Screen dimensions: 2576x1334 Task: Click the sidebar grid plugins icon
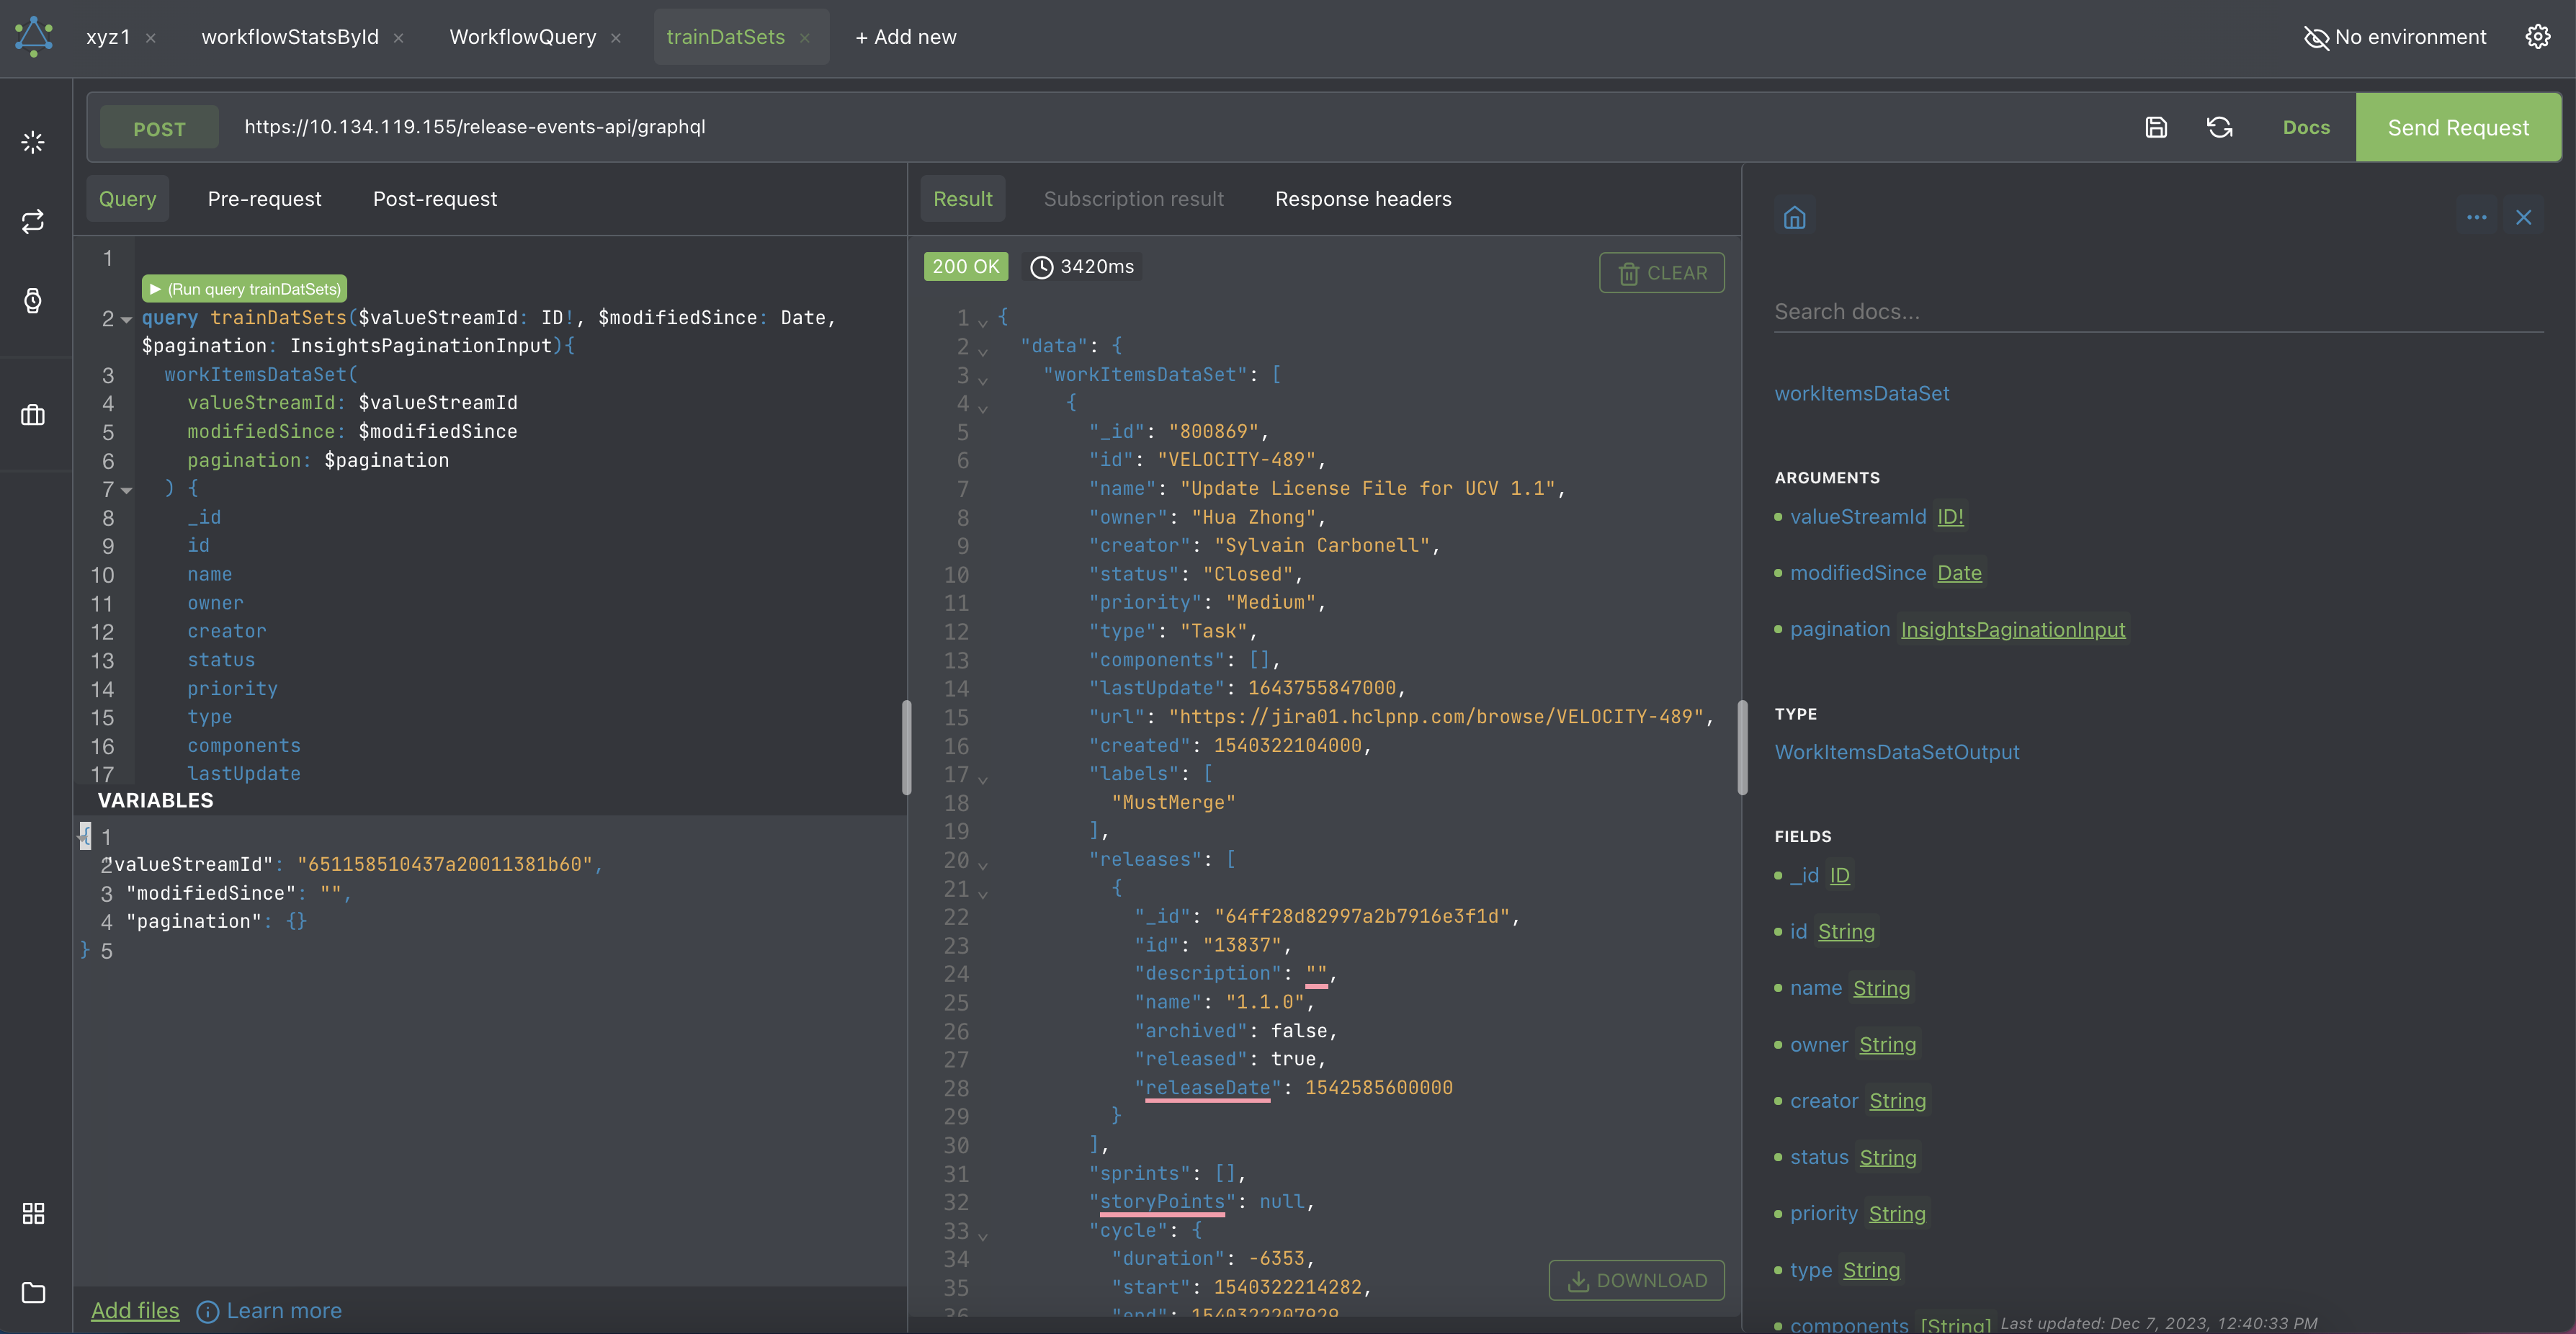click(x=33, y=1213)
